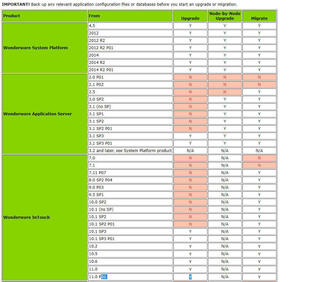The width and height of the screenshot is (312, 282).
Task: Click the '3.1 SP1' version cell
Action: 130,114
